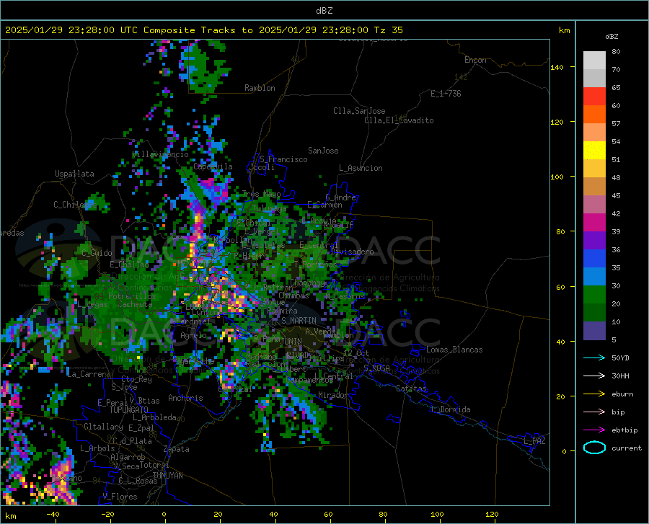Pick the bright yellow 51-54 dBZ swatch
Image resolution: width=649 pixels, height=524 pixels.
pyautogui.click(x=594, y=151)
